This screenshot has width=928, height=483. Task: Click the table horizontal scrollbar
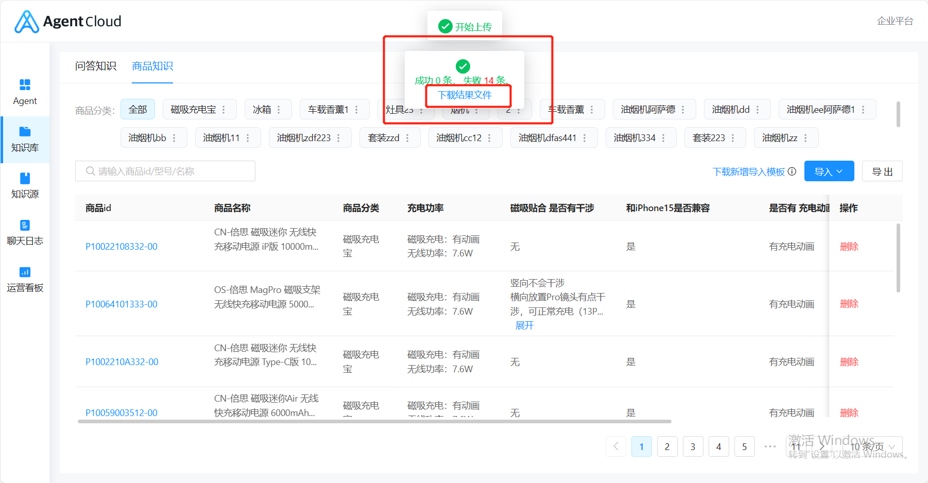(x=374, y=421)
